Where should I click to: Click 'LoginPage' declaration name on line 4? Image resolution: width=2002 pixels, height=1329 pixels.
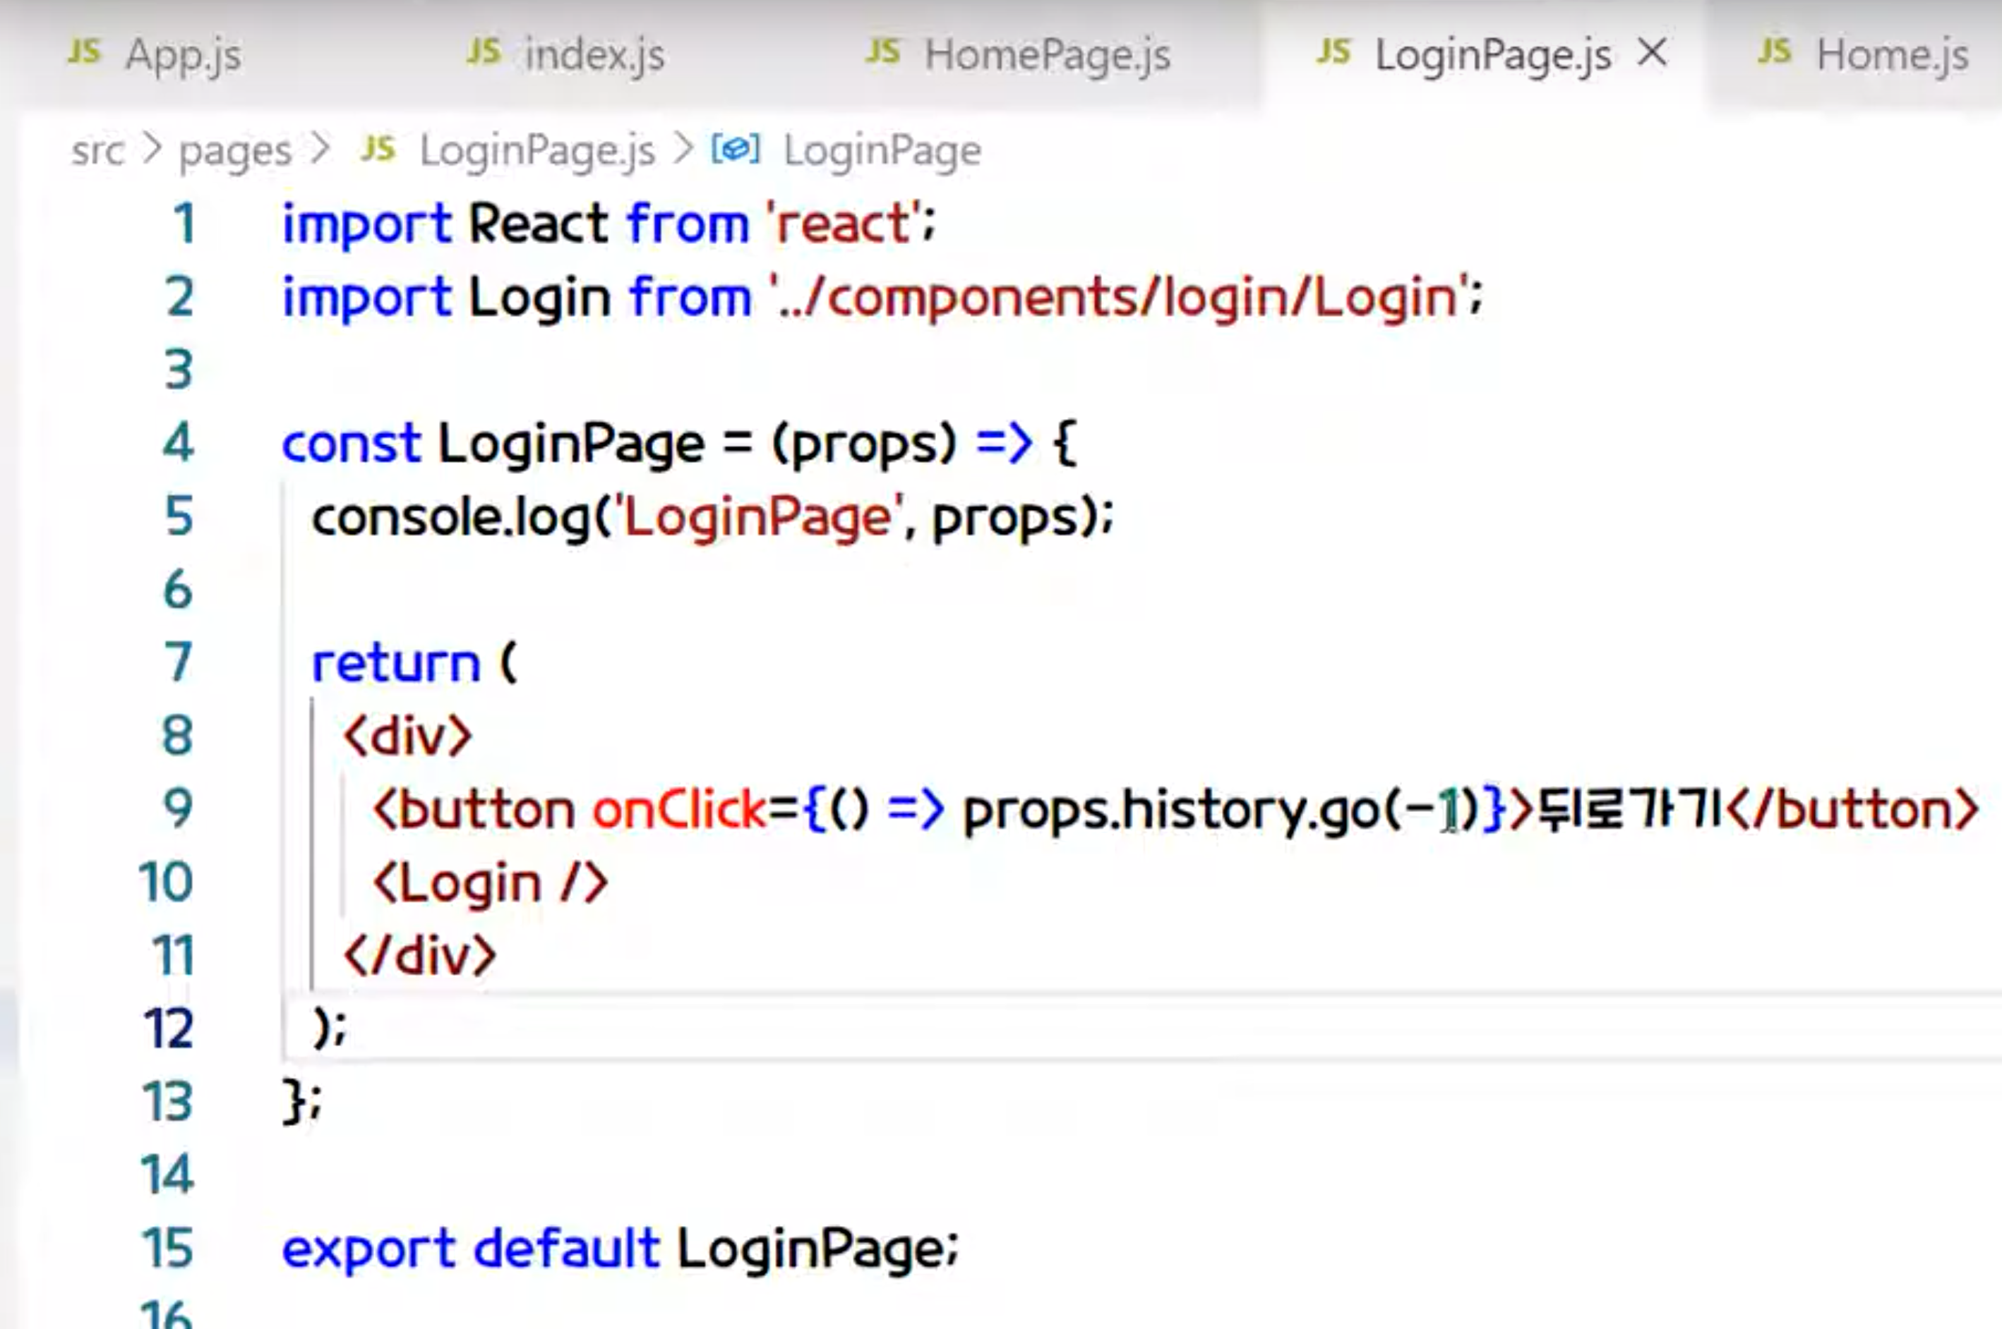coord(572,445)
